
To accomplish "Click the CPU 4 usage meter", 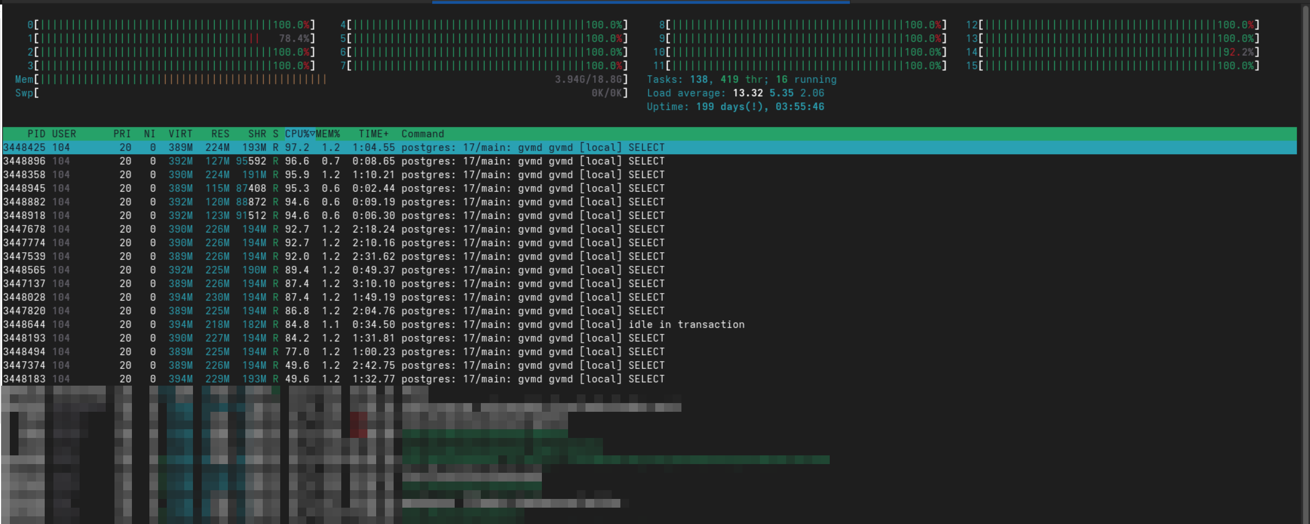I will pyautogui.click(x=484, y=25).
